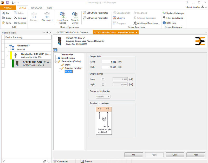The width and height of the screenshot is (208, 163).
Task: Enable the High output clamp checkbox
Action: pyautogui.click(x=103, y=84)
